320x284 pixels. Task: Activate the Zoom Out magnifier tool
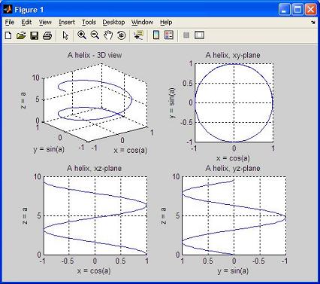(95, 35)
